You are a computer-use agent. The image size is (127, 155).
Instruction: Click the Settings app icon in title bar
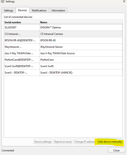click(x=2, y=2)
